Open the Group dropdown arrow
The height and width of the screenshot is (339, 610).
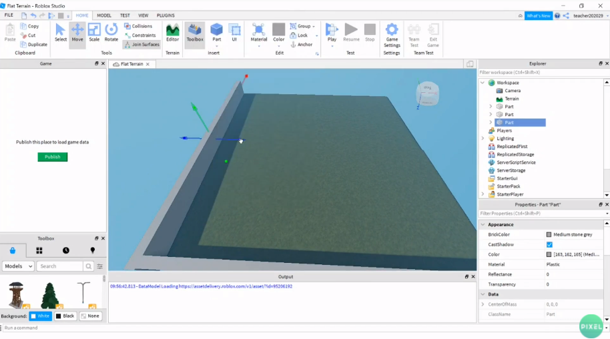pyautogui.click(x=314, y=27)
